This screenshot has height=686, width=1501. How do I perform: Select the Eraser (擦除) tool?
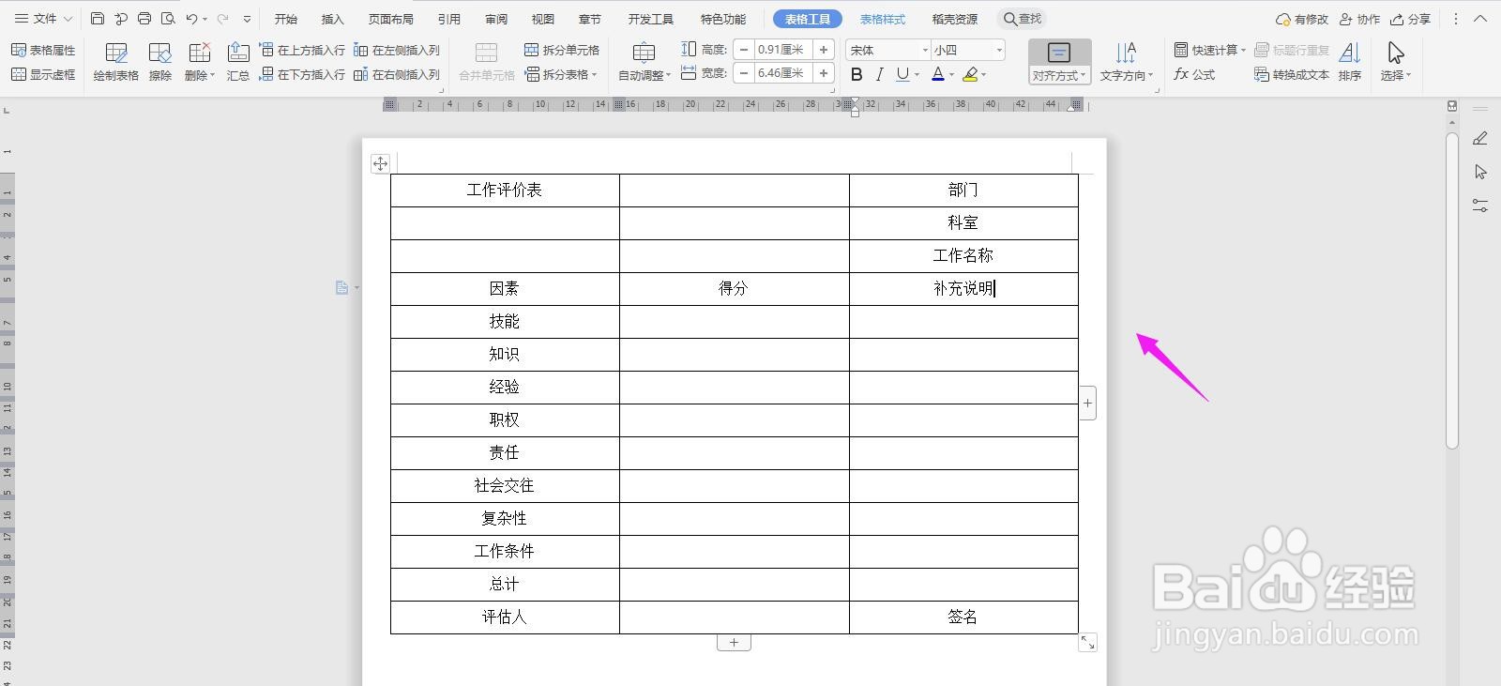[160, 62]
